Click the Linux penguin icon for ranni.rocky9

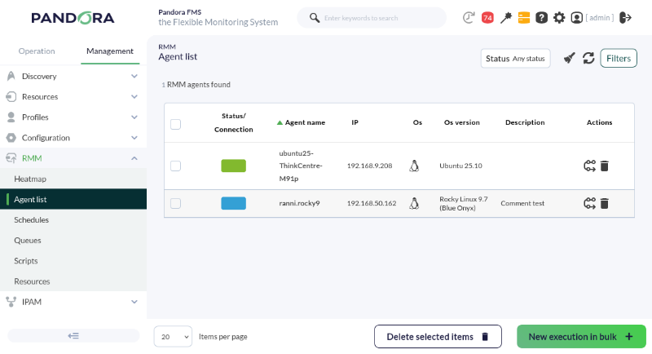[414, 203]
